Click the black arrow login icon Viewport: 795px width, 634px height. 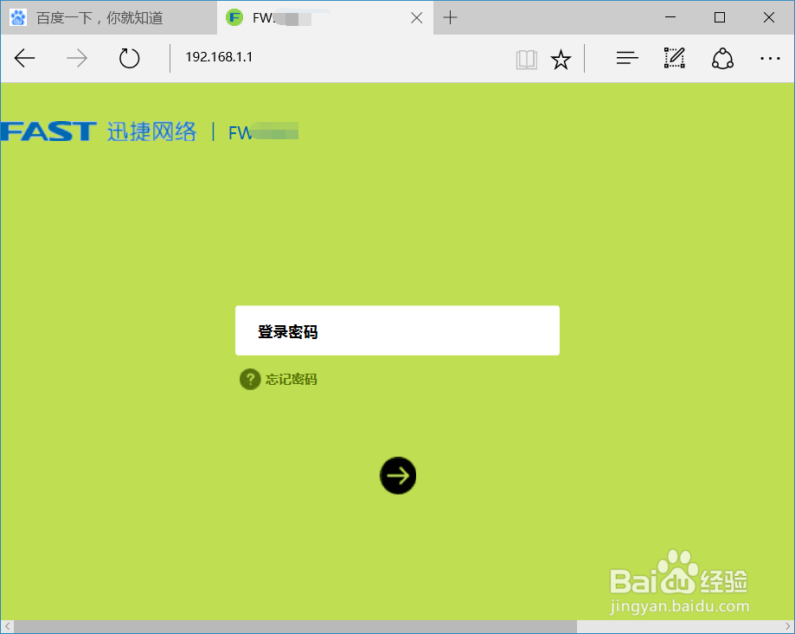[397, 475]
